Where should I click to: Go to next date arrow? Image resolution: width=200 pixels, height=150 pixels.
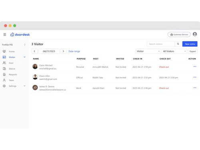[63, 51]
